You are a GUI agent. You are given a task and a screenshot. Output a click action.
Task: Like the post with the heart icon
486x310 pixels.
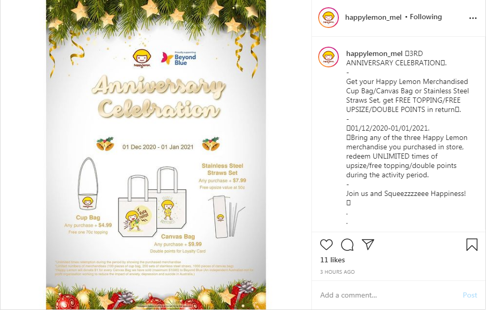(x=326, y=245)
